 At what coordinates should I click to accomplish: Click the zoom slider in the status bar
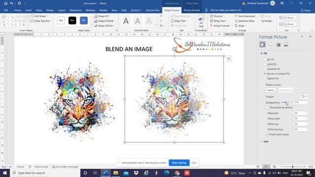pyautogui.click(x=293, y=167)
